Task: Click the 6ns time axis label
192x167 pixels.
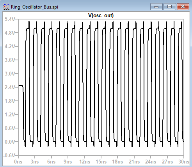Action: coord(51,162)
